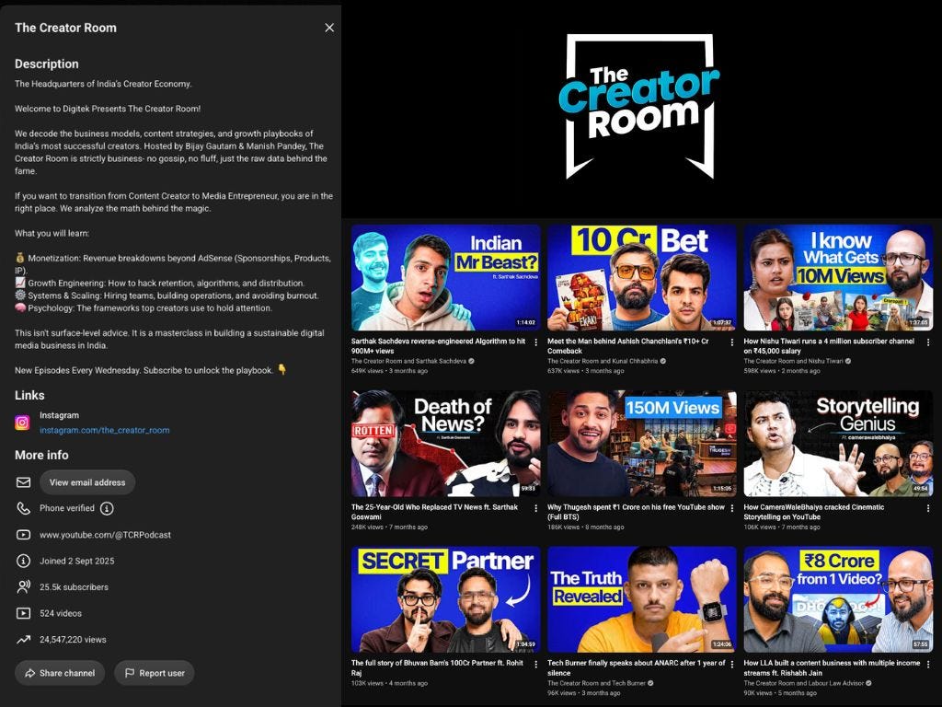Select www.youtube.com/@TCRPodcast text
The image size is (942, 707).
[x=105, y=535]
